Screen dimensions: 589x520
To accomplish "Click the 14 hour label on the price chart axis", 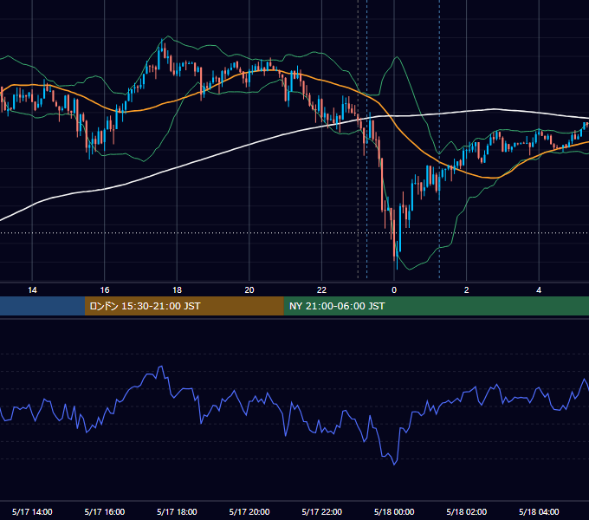I will (x=32, y=290).
